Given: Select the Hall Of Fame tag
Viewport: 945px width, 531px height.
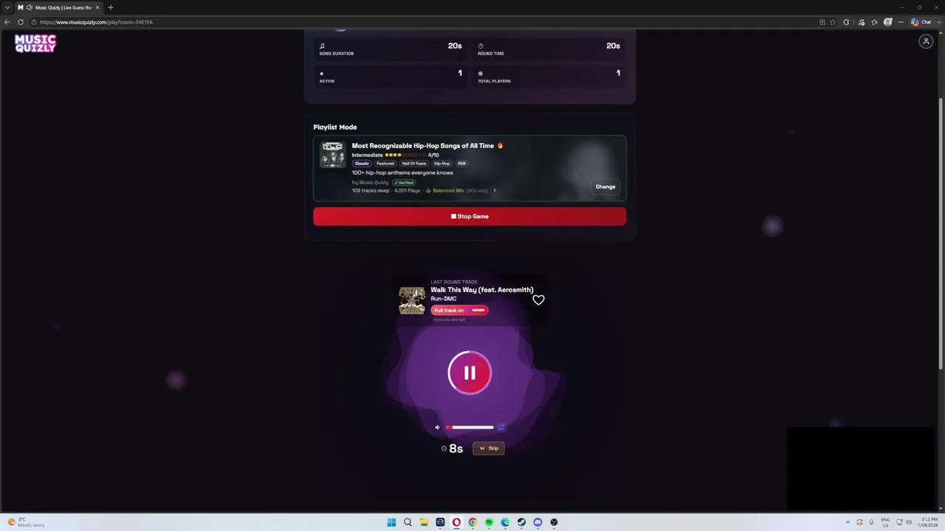Looking at the screenshot, I should coord(414,164).
